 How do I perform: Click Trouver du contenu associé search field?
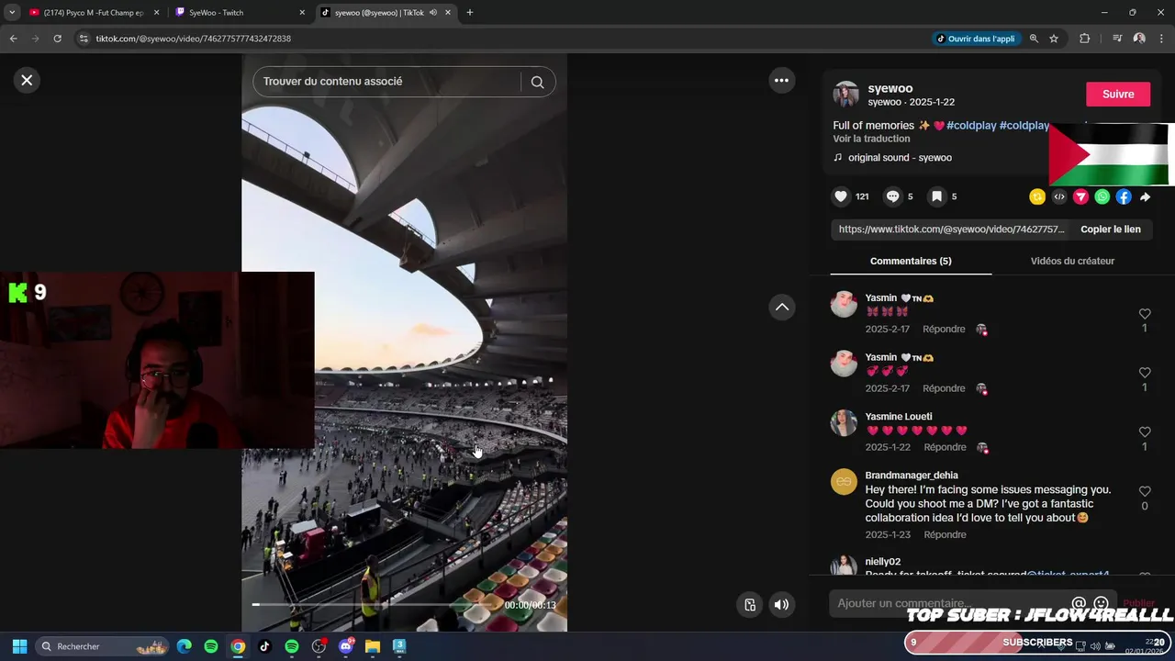pyautogui.click(x=386, y=82)
